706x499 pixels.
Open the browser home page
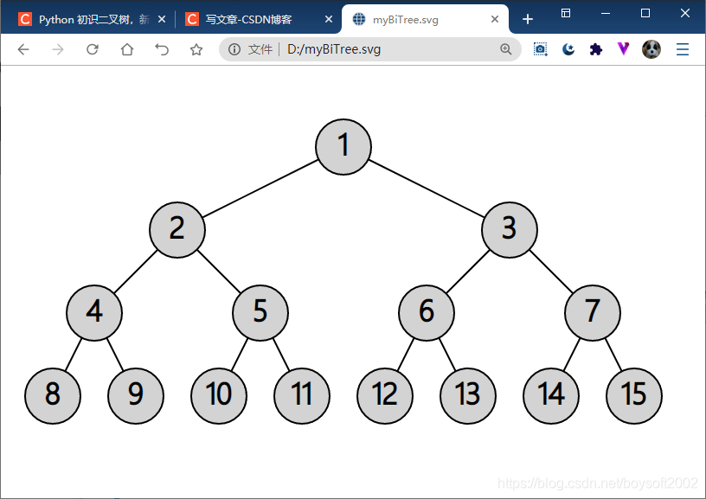(127, 49)
